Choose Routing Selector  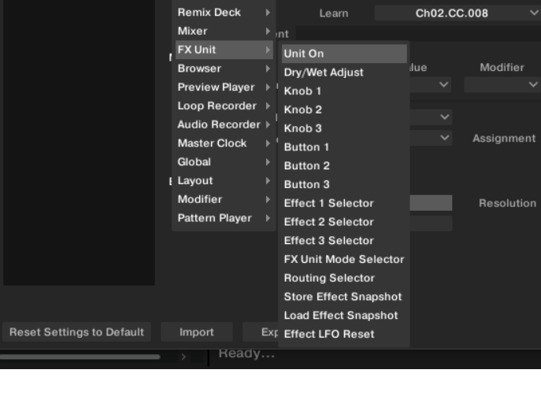coord(344,278)
